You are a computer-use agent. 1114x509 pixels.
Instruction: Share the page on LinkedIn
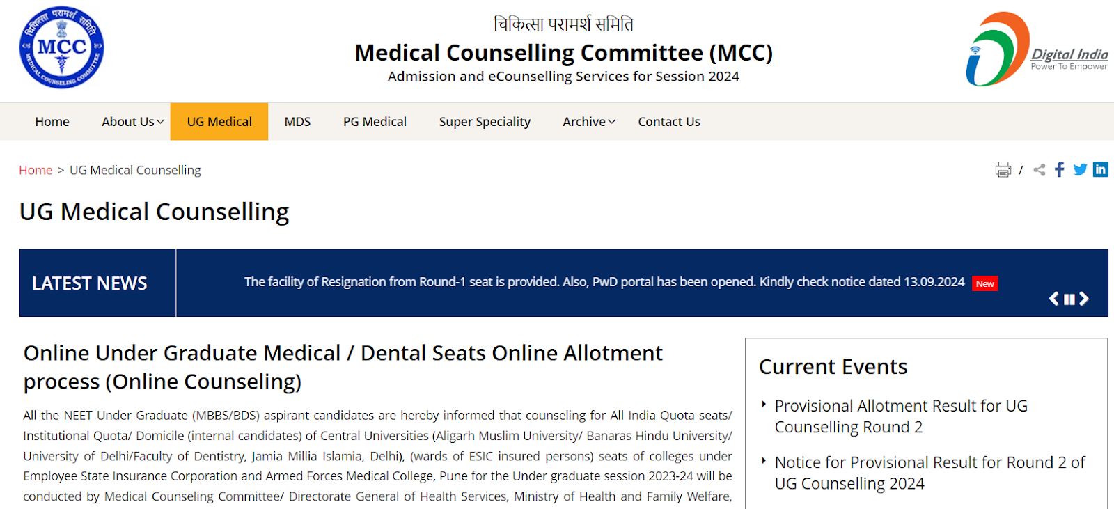1101,169
